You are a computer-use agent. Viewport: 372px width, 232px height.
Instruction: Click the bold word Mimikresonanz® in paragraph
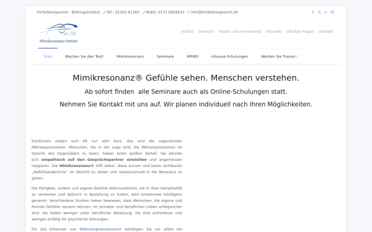(x=77, y=166)
